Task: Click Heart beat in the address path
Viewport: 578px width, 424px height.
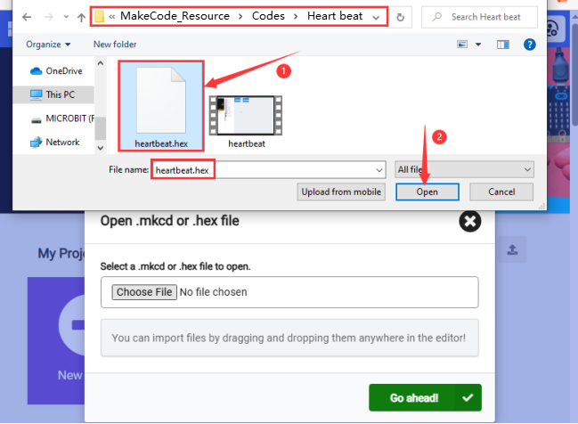Action: pyautogui.click(x=335, y=16)
